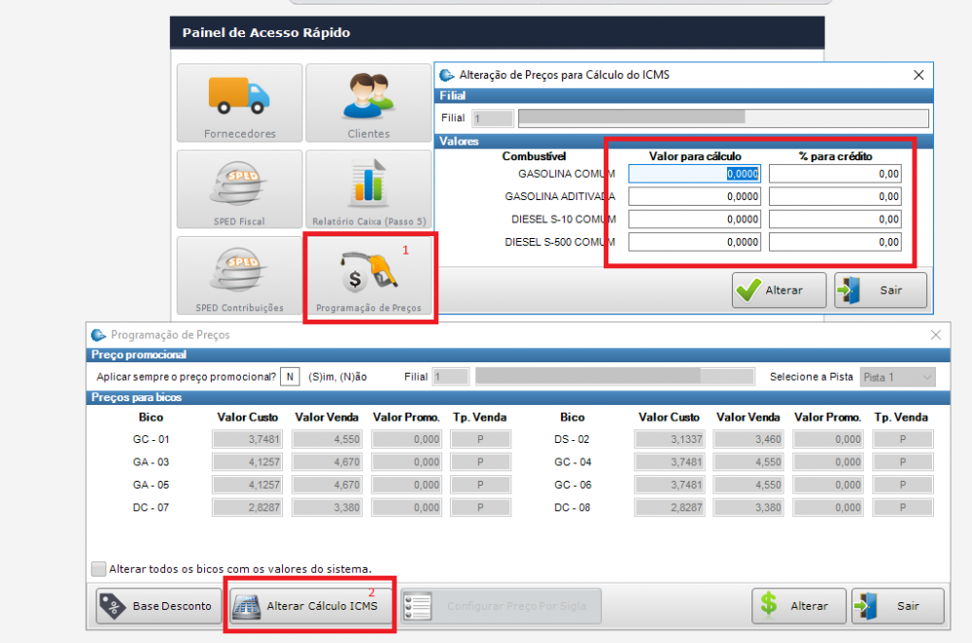Click DIESEL S-10 COMUM % para crédito field
The height and width of the screenshot is (643, 972).
tap(835, 220)
